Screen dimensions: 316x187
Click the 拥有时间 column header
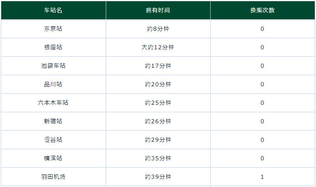(158, 10)
